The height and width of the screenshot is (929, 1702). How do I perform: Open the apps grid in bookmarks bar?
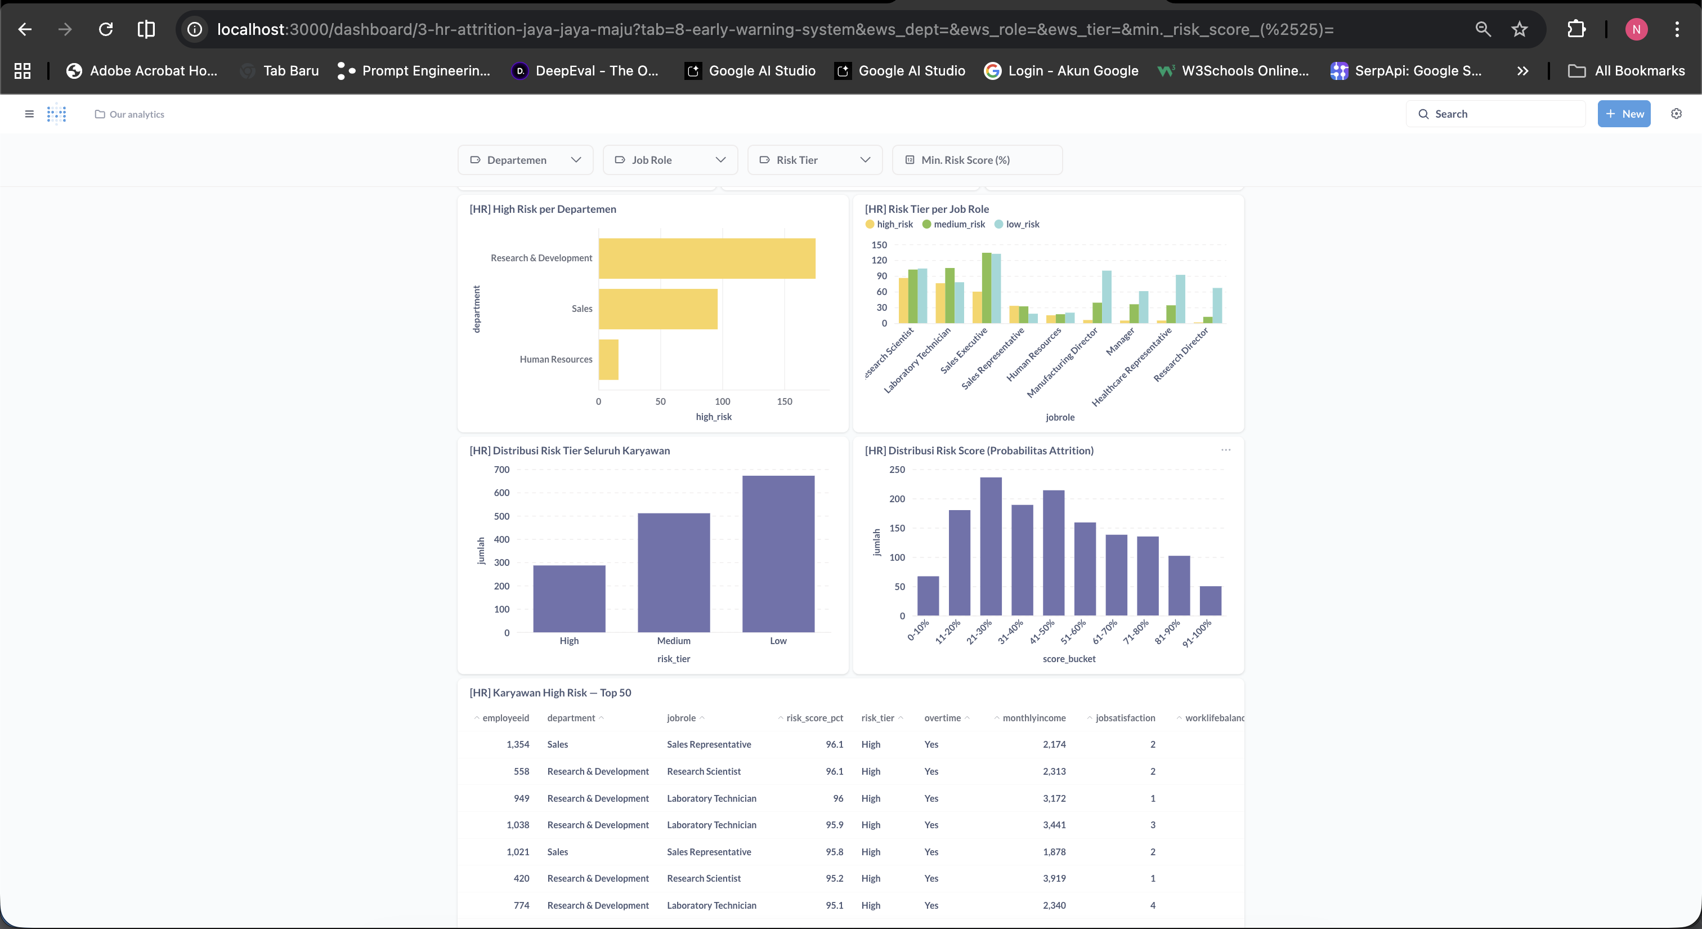point(23,71)
